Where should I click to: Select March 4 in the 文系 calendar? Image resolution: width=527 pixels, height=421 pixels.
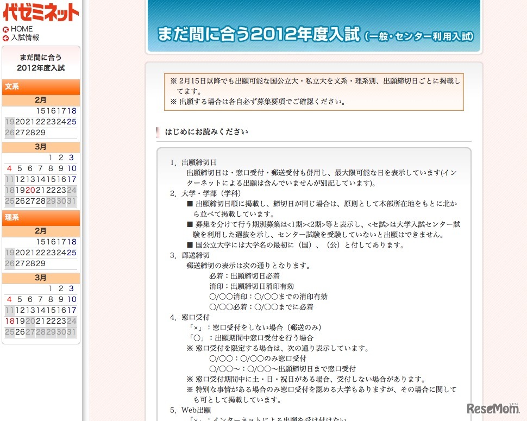pos(9,168)
